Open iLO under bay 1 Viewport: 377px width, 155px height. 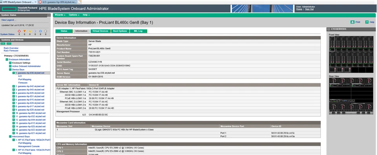tap(20, 76)
